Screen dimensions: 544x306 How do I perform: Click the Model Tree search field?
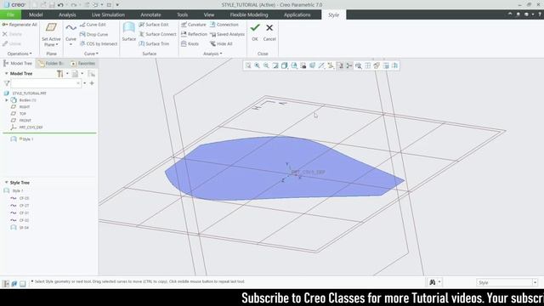point(46,83)
